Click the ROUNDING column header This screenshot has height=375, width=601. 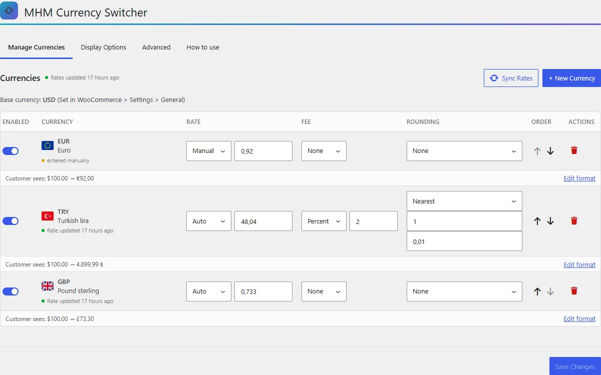tap(423, 121)
